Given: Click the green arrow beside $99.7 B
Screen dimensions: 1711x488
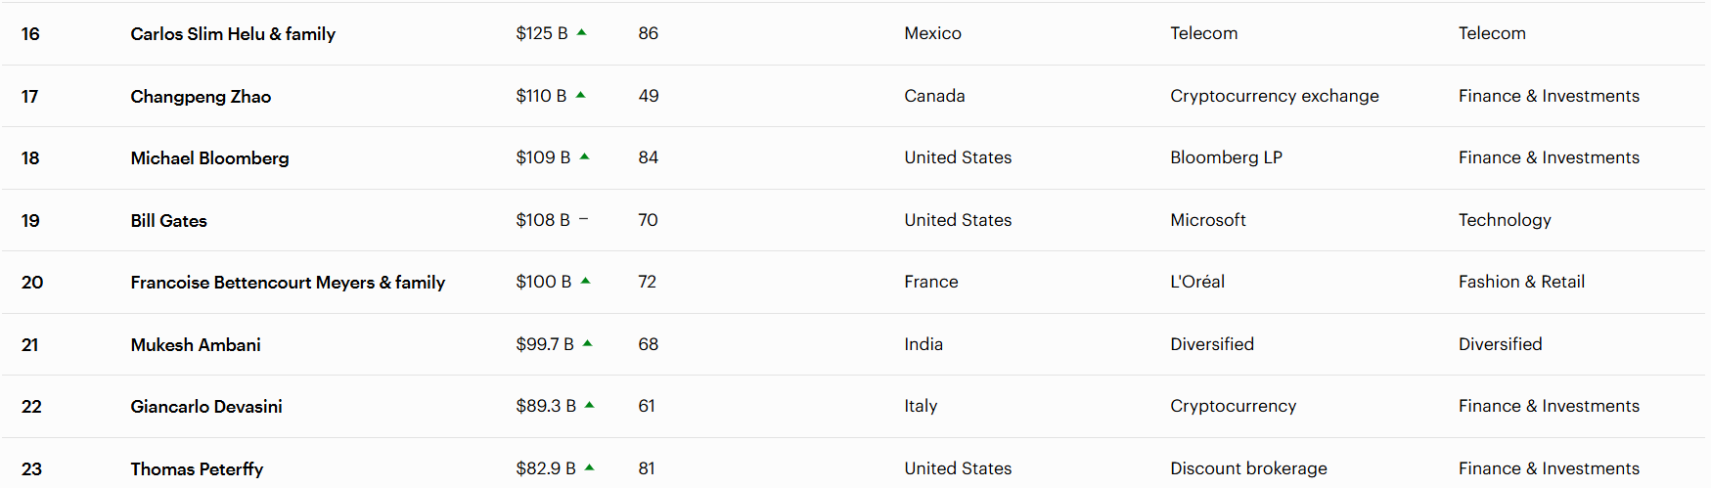Looking at the screenshot, I should pyautogui.click(x=588, y=343).
